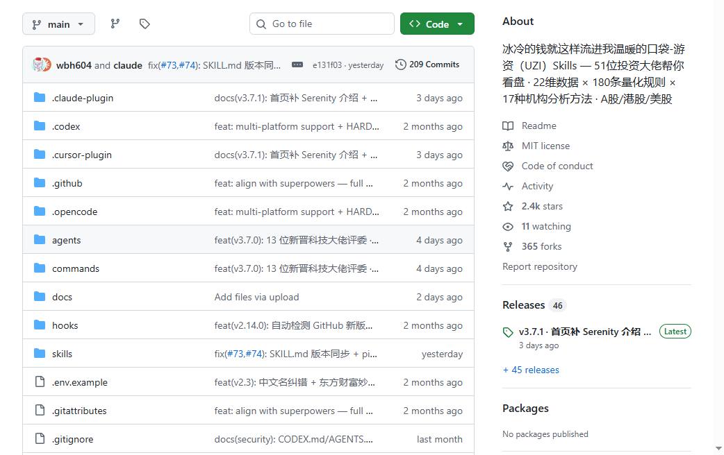This screenshot has width=724, height=455.
Task: Click the eye icon beside 11 watching
Action: (x=508, y=226)
